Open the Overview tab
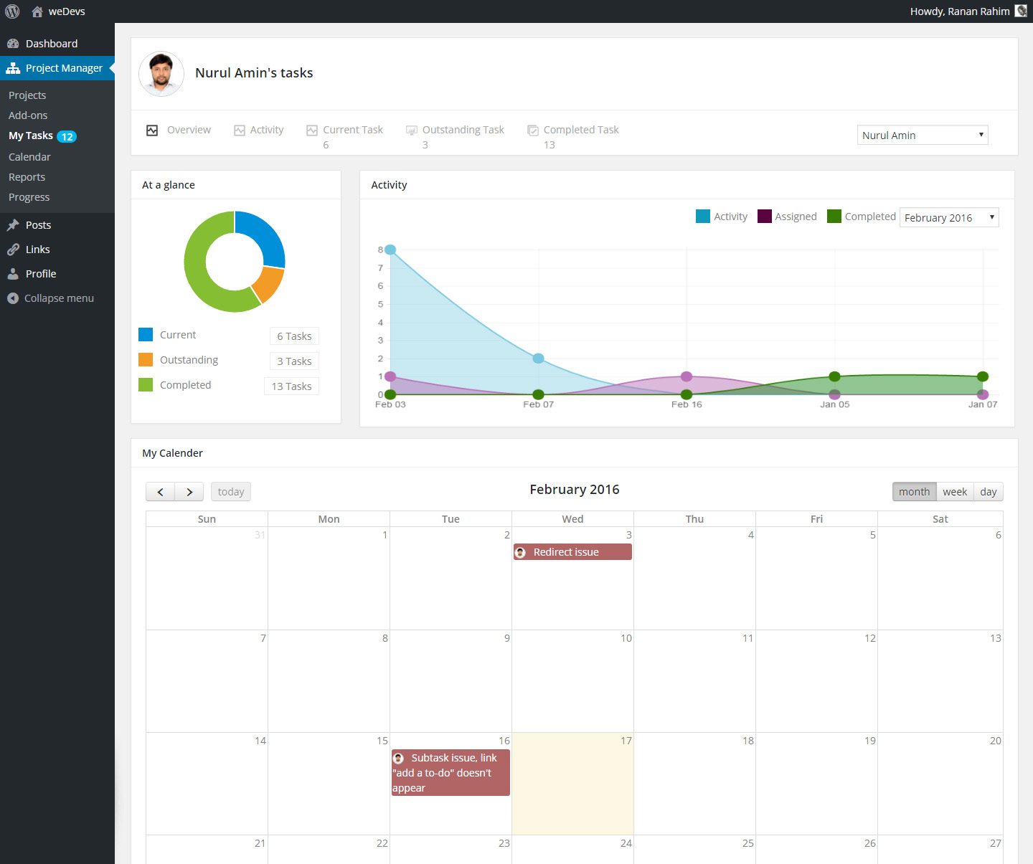Viewport: 1033px width, 864px height. [179, 130]
